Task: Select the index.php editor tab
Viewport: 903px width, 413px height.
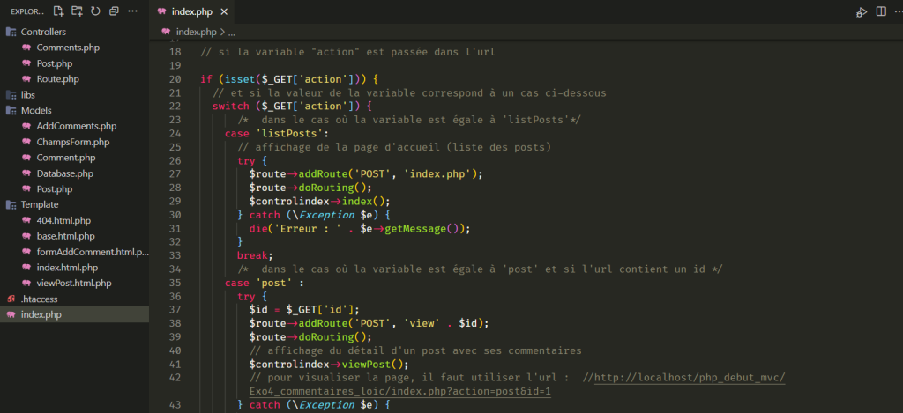Action: pyautogui.click(x=191, y=11)
